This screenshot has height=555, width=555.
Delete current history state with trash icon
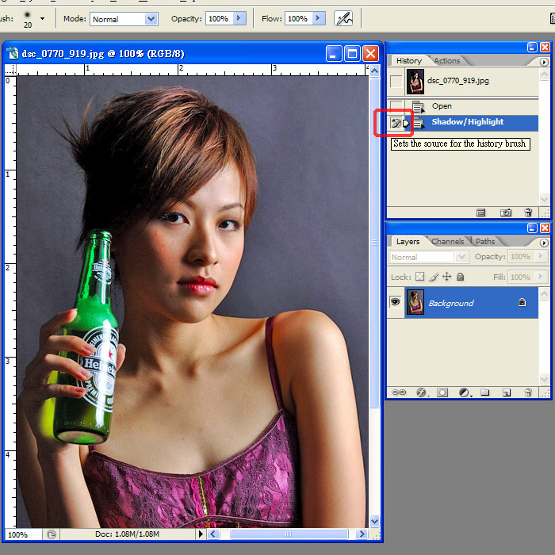529,212
